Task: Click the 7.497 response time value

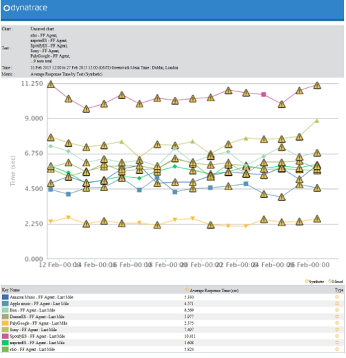Action: click(x=189, y=330)
